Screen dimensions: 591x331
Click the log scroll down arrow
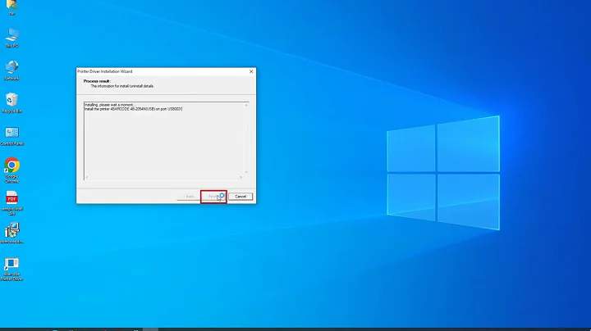(246, 172)
